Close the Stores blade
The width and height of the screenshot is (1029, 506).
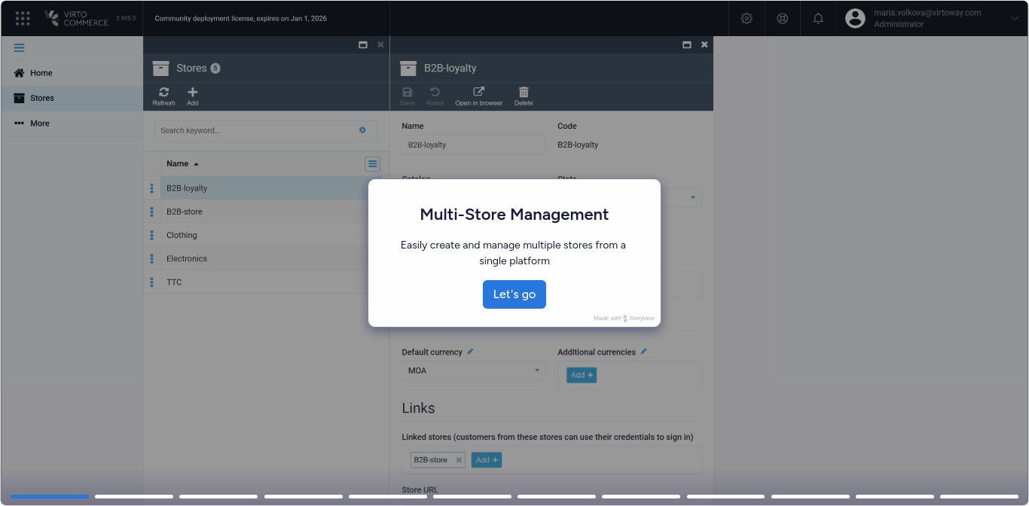point(380,44)
